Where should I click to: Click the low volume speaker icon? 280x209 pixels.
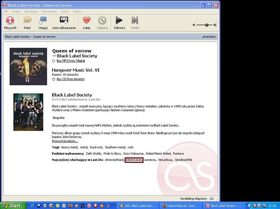click(194, 25)
